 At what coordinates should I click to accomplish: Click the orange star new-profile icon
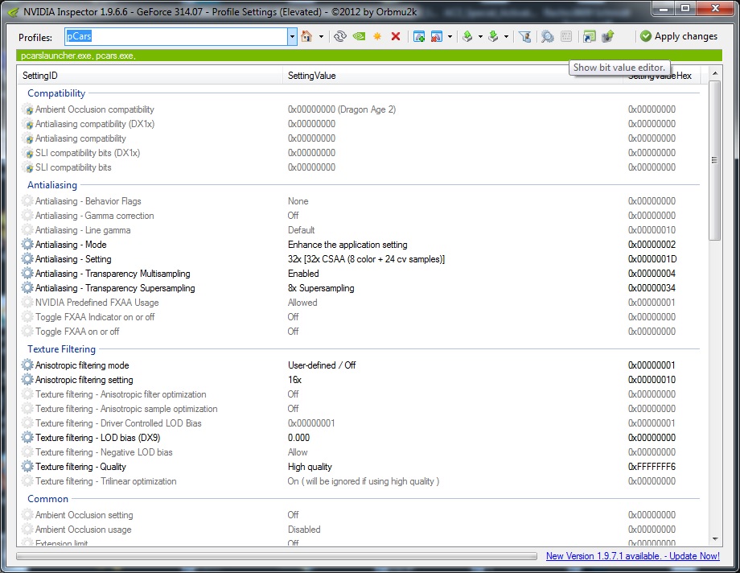click(377, 36)
